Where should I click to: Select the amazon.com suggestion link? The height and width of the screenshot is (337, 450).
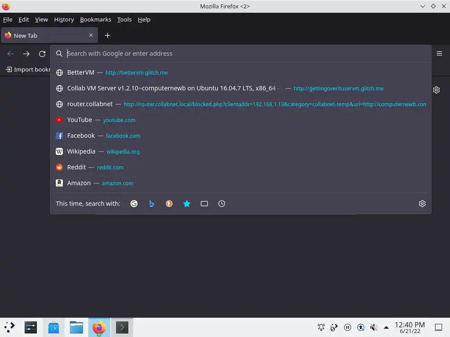pos(117,183)
